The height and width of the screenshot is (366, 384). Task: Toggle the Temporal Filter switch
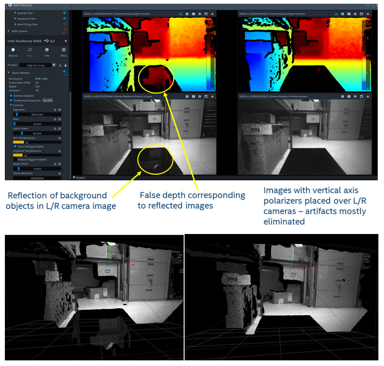pos(65,18)
